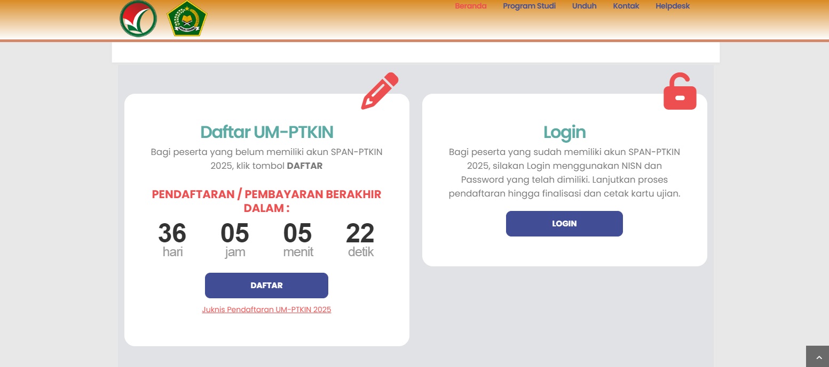Click the Login card heading
The image size is (829, 367).
(564, 132)
